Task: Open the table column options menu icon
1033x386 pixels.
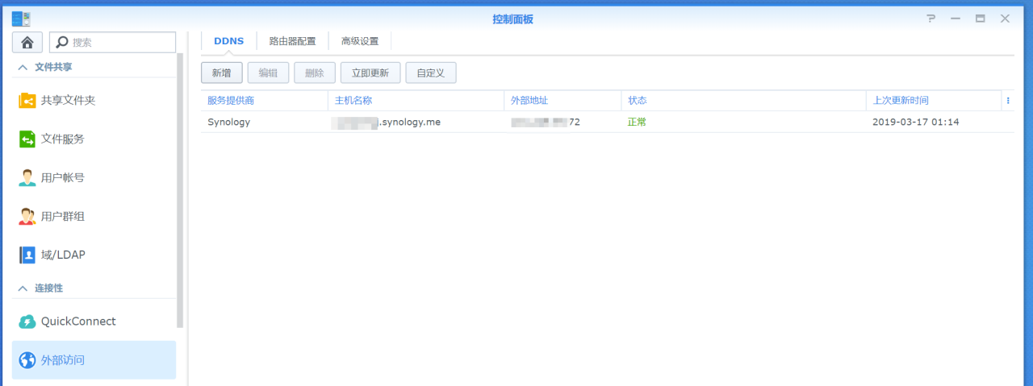Action: point(1008,101)
